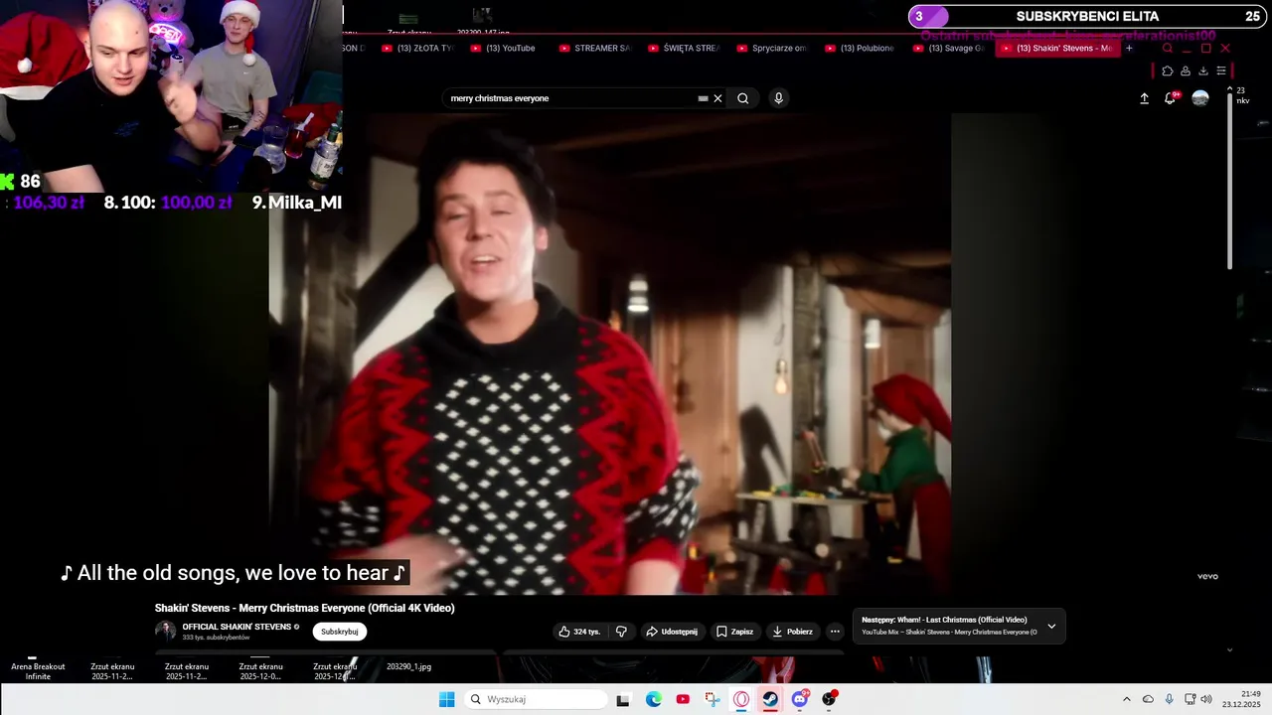Viewport: 1272px width, 715px height.
Task: Clear the search box with the X
Action: pos(717,98)
